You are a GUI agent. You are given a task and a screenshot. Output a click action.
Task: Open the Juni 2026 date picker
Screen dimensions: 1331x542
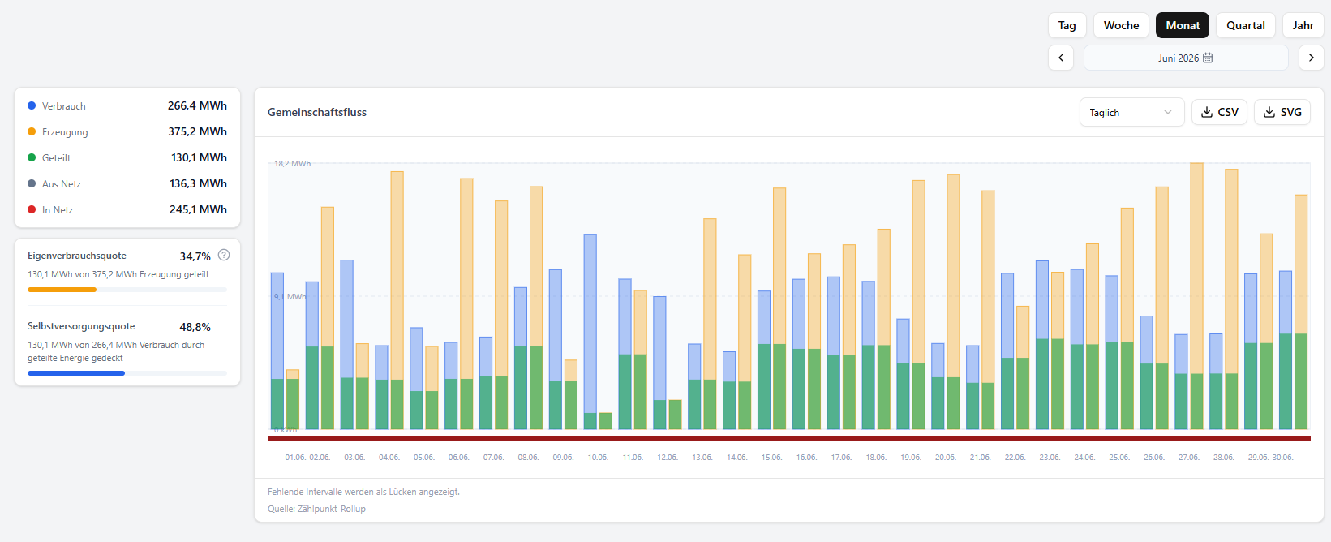(1186, 58)
